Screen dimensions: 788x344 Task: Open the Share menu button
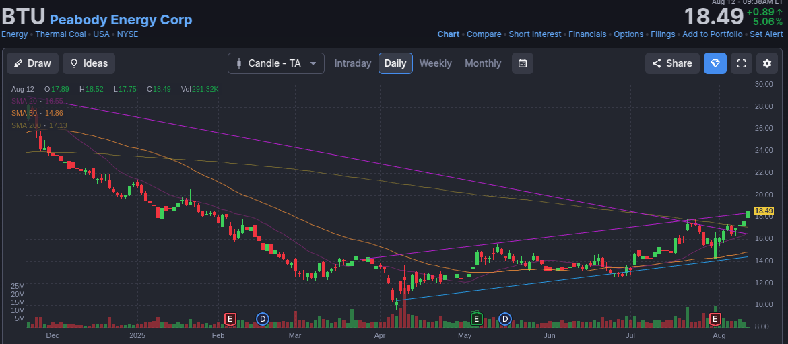pos(671,63)
